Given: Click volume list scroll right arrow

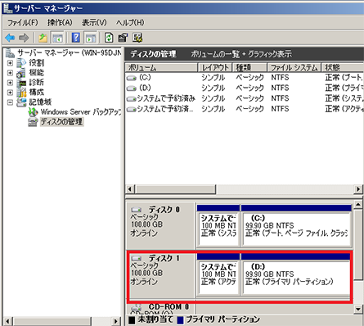Looking at the screenshot, I should 357,189.
